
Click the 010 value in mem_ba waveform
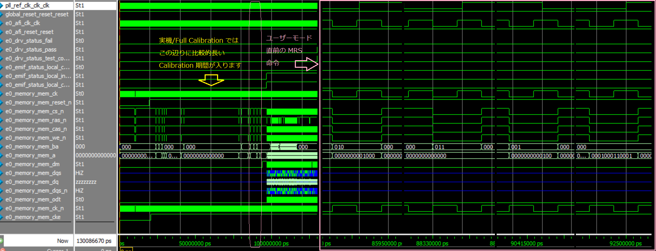[339, 147]
